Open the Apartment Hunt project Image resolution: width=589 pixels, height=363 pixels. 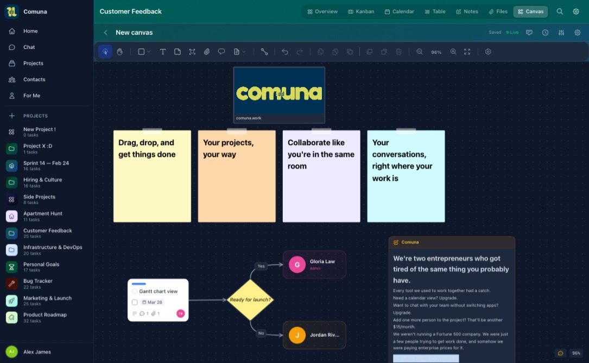pos(47,216)
